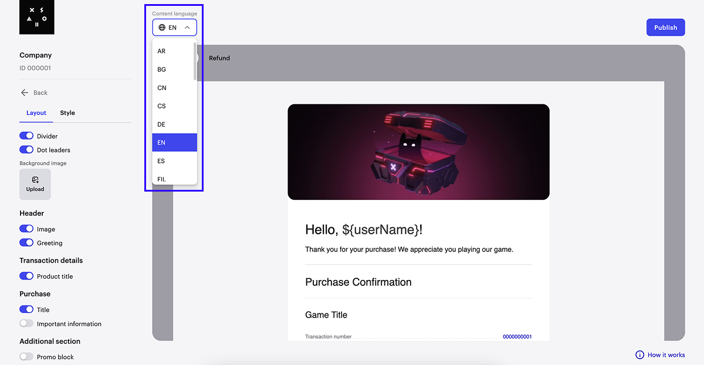Click the globe icon in language selector
The height and width of the screenshot is (365, 704).
(x=162, y=28)
